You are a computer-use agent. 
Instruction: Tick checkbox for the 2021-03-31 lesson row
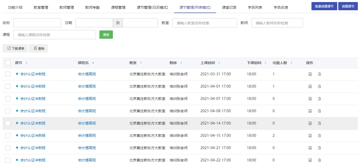point(8,74)
